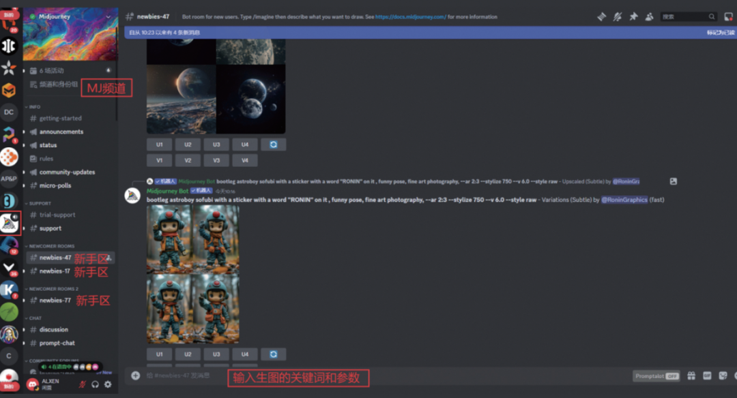
Task: Unmute the microphone in user panel
Action: tap(83, 384)
